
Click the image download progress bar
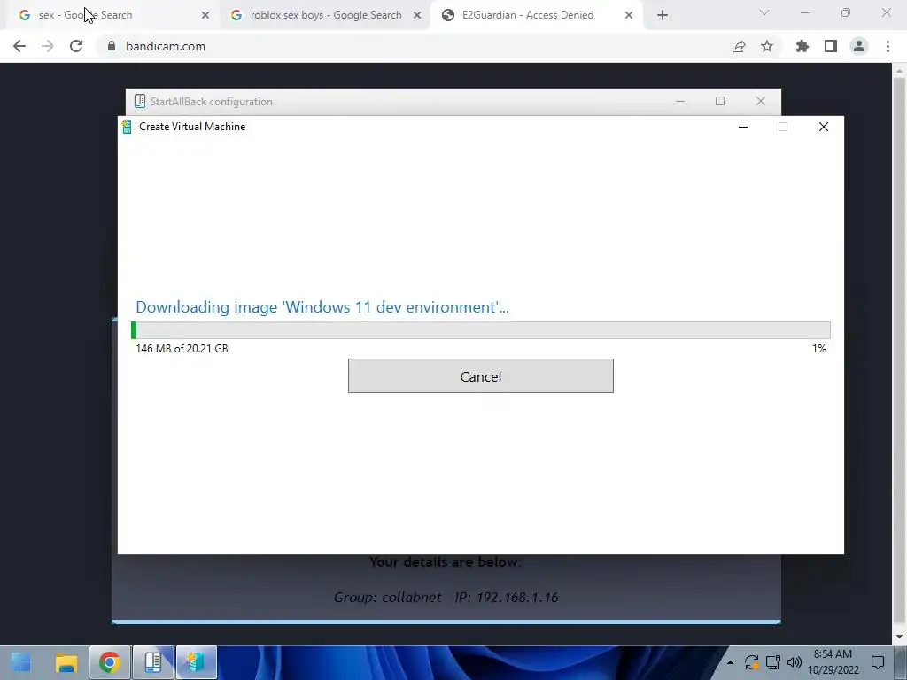click(x=481, y=330)
